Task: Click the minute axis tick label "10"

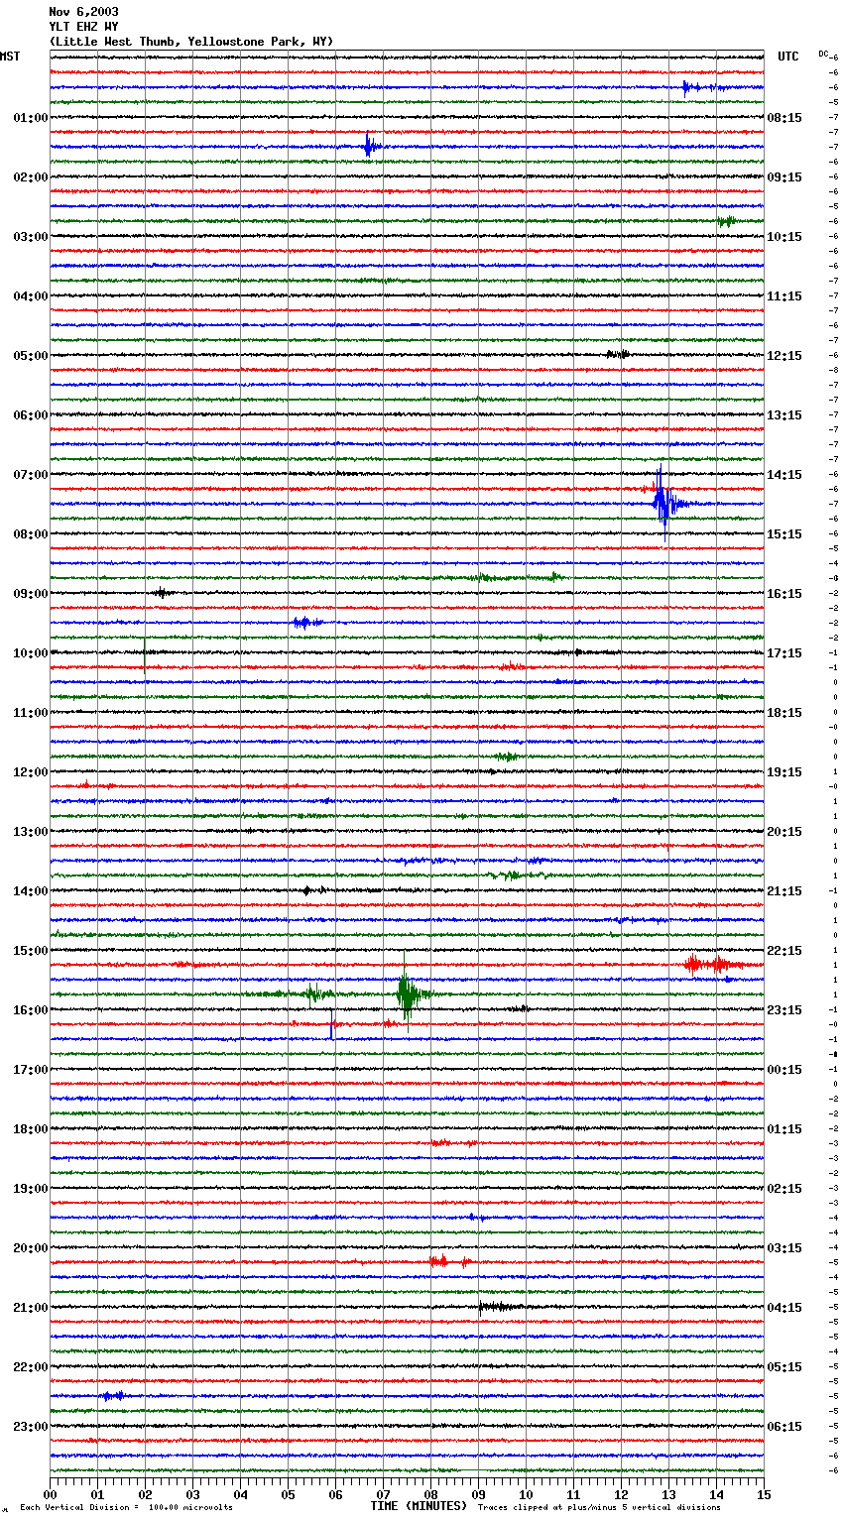Action: click(526, 1494)
